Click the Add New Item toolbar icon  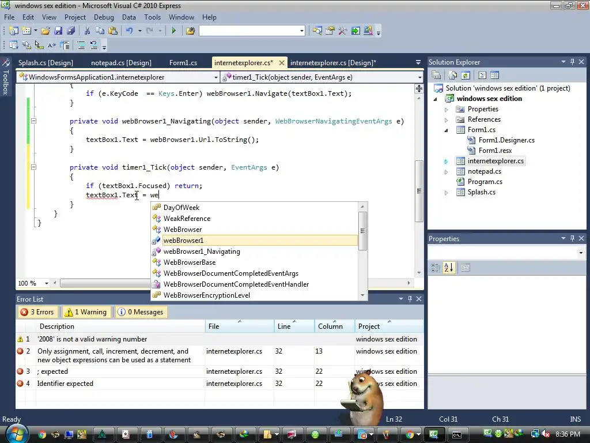pyautogui.click(x=27, y=31)
